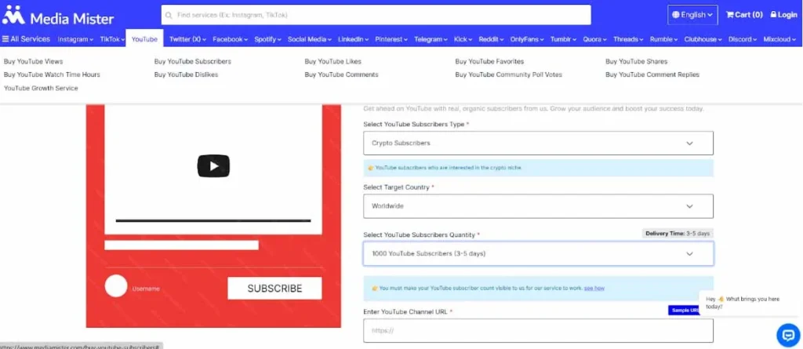
Task: Open the live chat bubble icon
Action: [x=787, y=335]
